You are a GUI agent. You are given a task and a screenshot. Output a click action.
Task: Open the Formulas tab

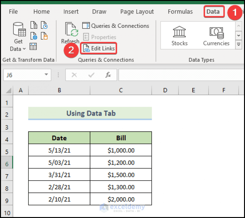coord(180,12)
